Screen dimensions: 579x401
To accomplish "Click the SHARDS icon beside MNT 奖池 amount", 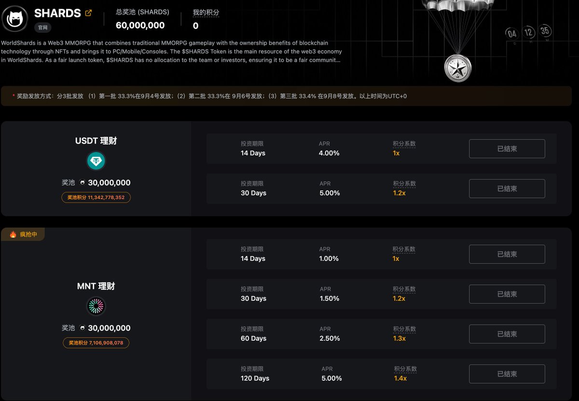I will (x=83, y=328).
